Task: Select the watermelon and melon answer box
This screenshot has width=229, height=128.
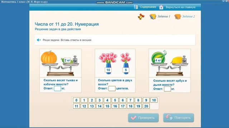Action: 167,89
